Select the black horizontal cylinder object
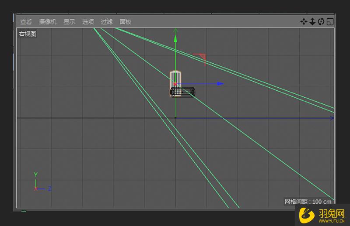Viewport: 350px width, 226px height. click(x=182, y=92)
